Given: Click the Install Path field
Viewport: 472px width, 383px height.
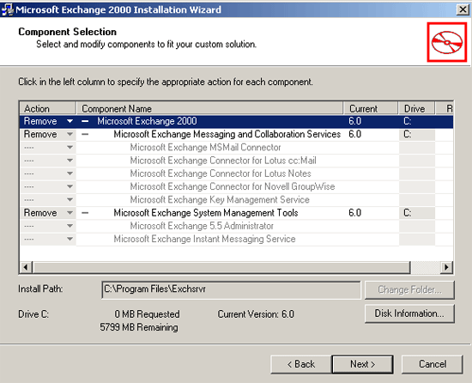Looking at the screenshot, I should pos(231,289).
